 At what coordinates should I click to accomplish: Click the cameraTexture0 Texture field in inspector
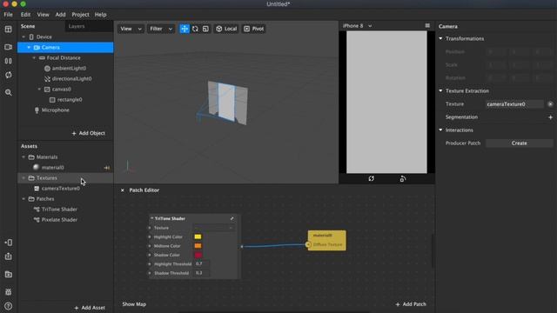514,104
